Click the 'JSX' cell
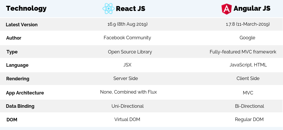This screenshot has height=130, width=283. pos(127,65)
